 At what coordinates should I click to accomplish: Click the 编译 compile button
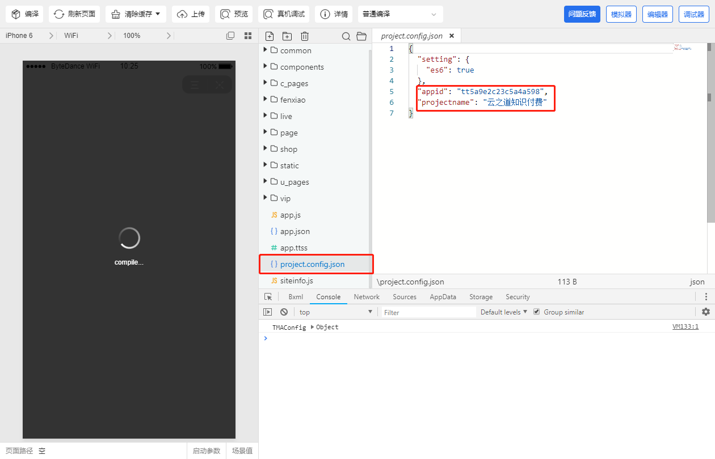25,14
